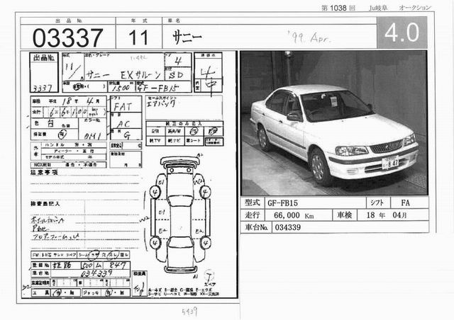This screenshot has height=320, width=454.
Task: Click the large lot number 03337
Action: click(61, 35)
